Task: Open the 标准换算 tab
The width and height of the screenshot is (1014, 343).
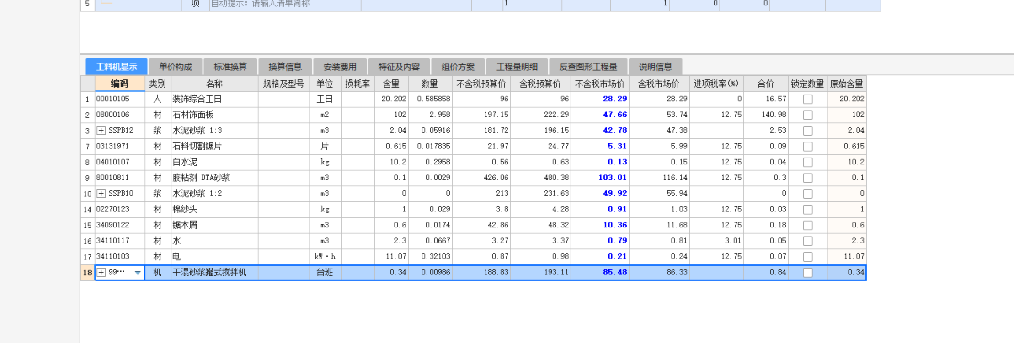Action: pos(230,67)
